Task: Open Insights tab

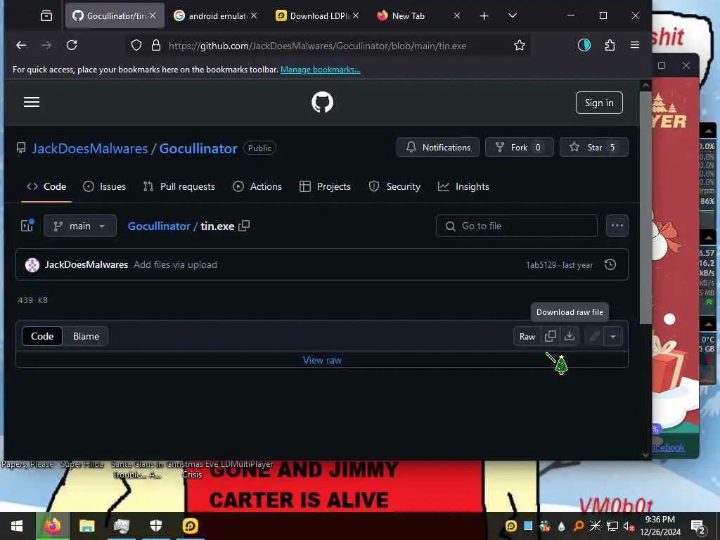Action: click(463, 186)
